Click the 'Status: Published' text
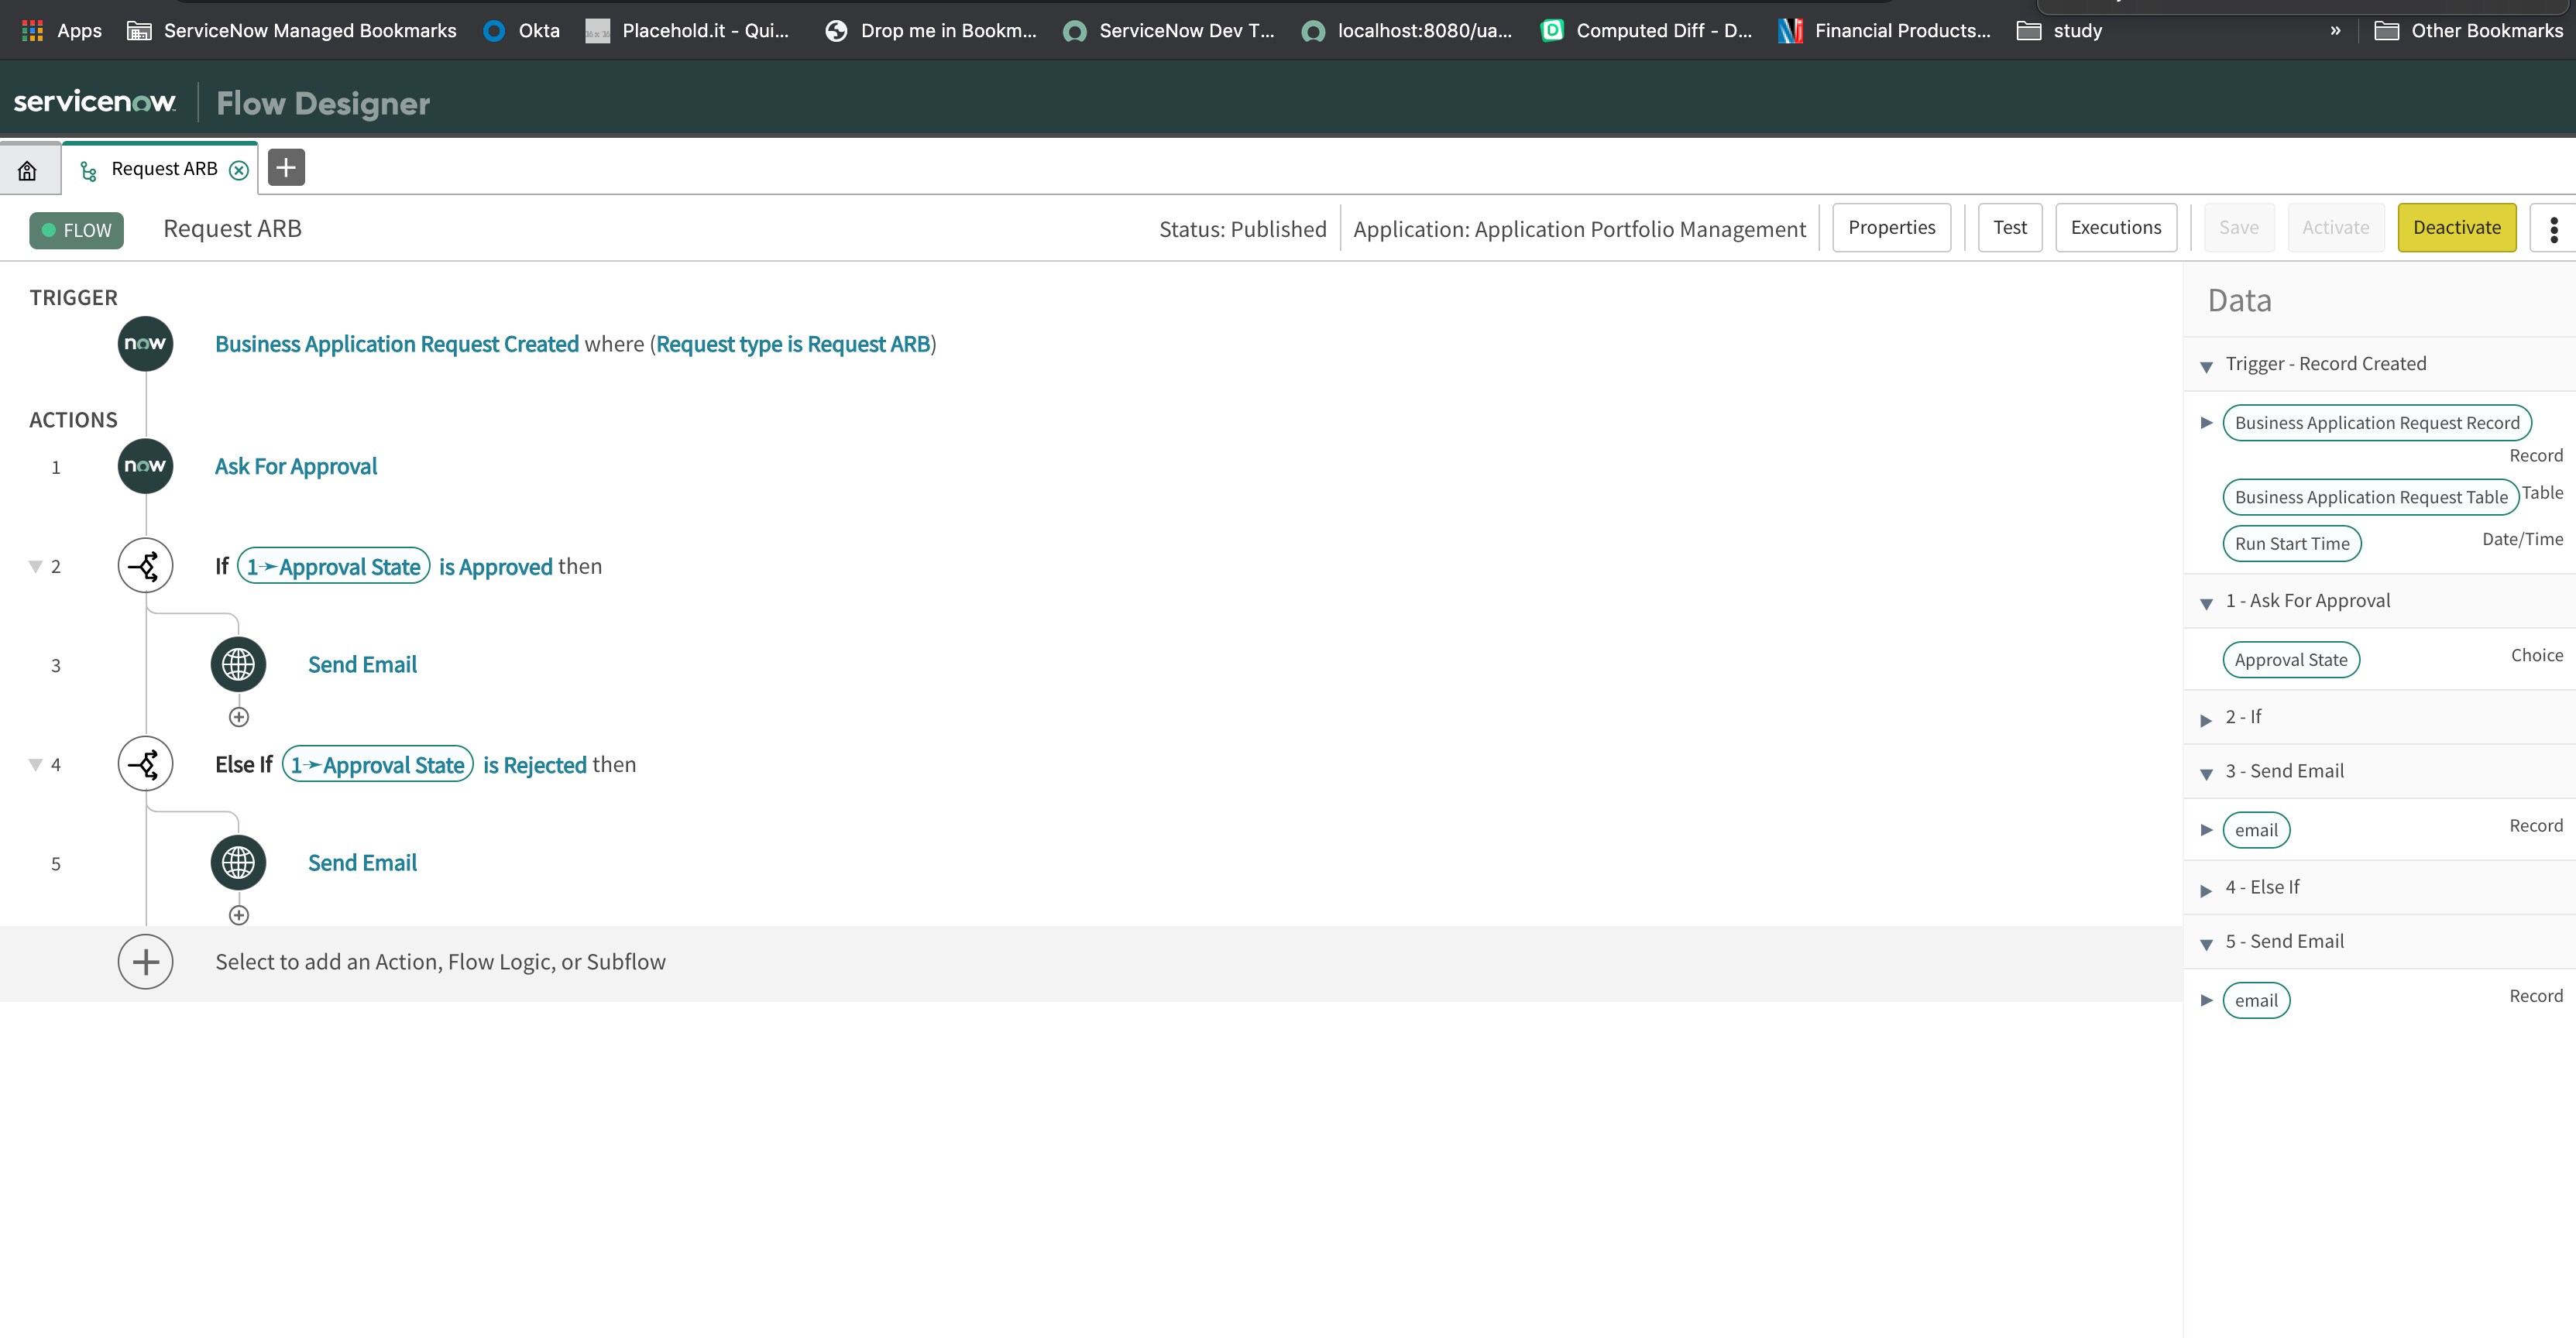Screen dimensions: 2576x1338 1242,229
